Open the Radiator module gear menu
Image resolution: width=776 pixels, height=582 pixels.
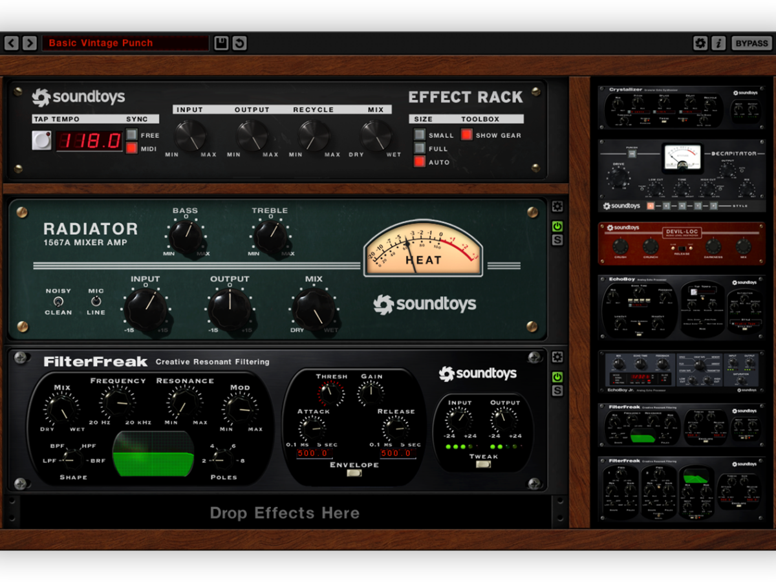[557, 207]
